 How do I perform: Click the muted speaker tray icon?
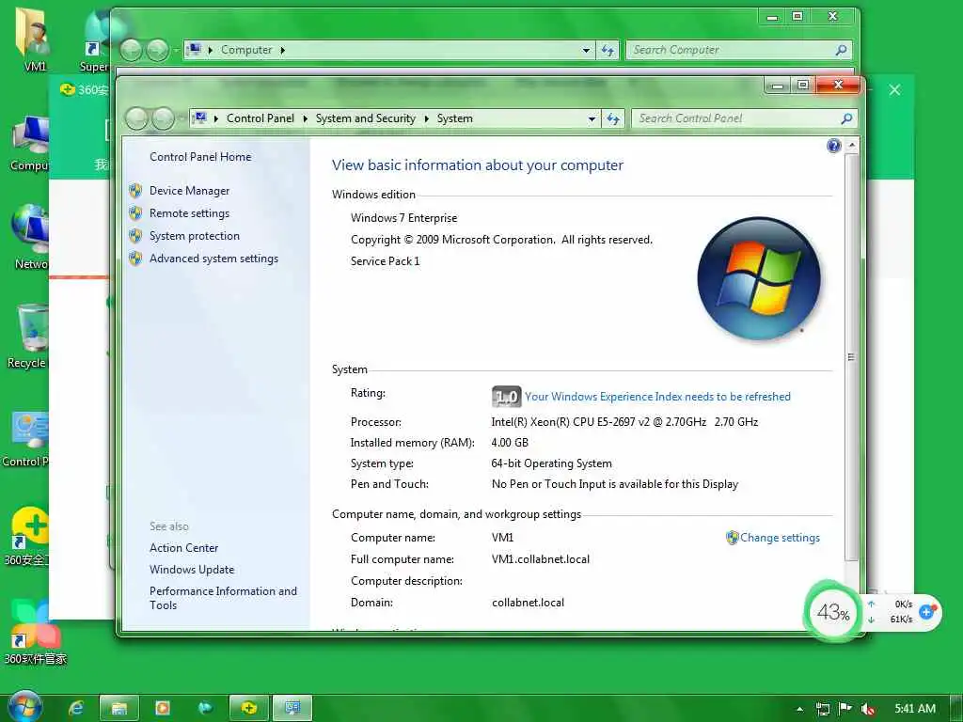coord(868,709)
